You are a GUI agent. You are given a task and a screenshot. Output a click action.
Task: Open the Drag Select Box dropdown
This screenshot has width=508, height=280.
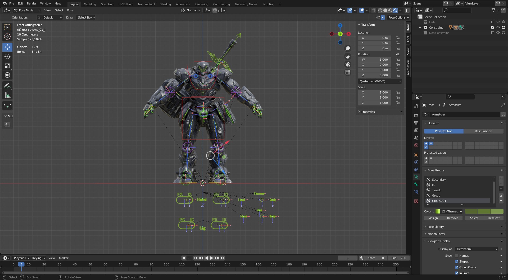tap(86, 17)
